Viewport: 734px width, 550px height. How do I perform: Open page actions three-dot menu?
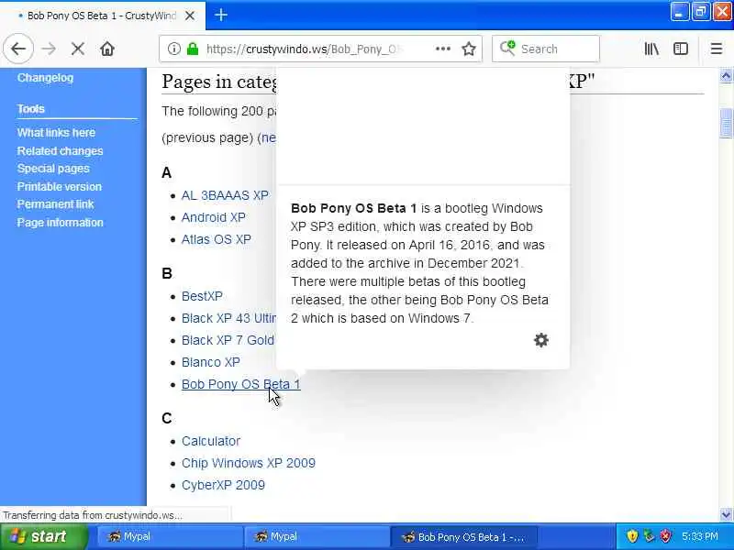point(443,49)
